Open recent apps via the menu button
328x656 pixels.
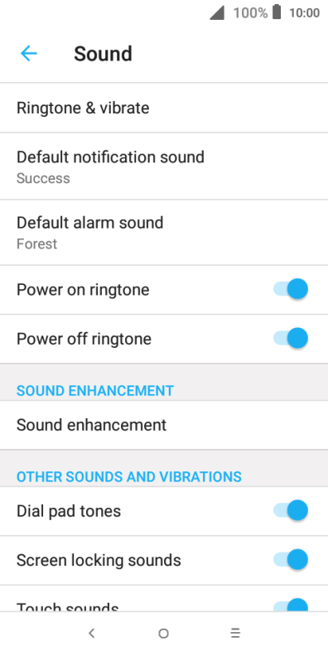[x=235, y=634]
